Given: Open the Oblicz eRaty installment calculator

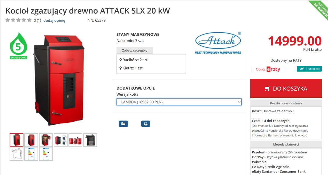Looking at the screenshot, I should click(269, 69).
